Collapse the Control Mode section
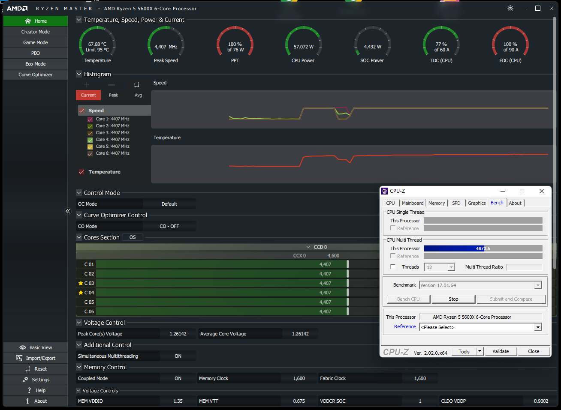This screenshot has height=410, width=561. coord(79,192)
